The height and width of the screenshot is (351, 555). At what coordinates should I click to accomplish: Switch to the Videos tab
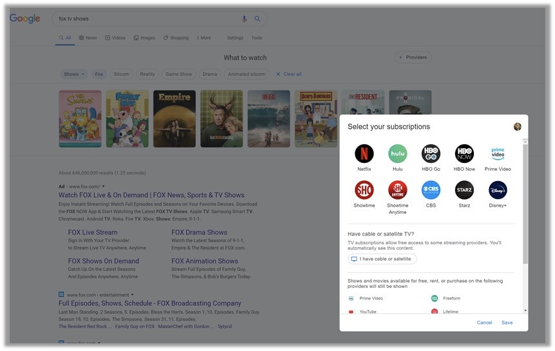(115, 38)
